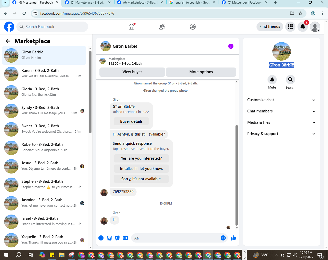Click the Search magnifier in chat panel
Screen dimensions: 328x260
coord(291,80)
